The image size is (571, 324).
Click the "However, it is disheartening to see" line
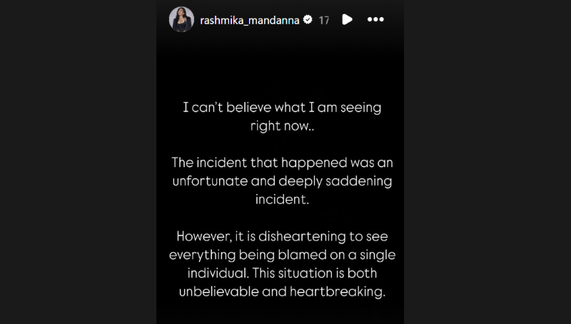tap(282, 236)
